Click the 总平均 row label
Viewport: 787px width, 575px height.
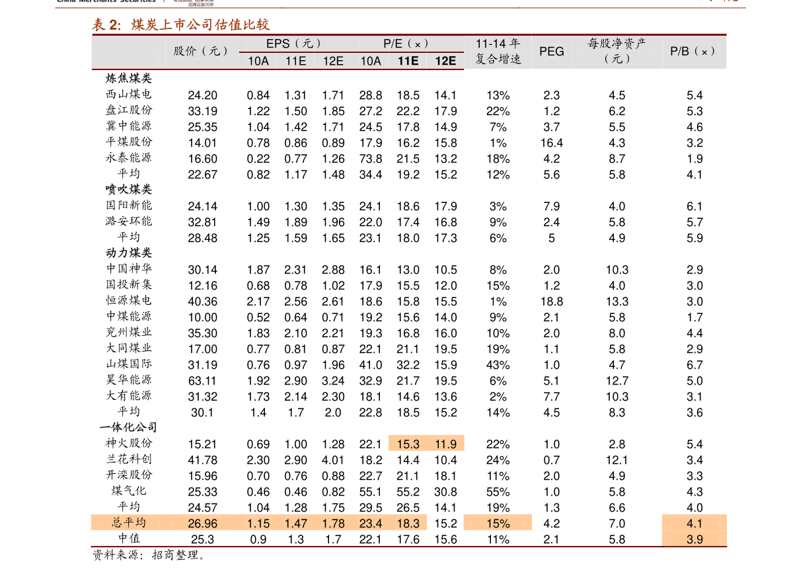(x=130, y=522)
